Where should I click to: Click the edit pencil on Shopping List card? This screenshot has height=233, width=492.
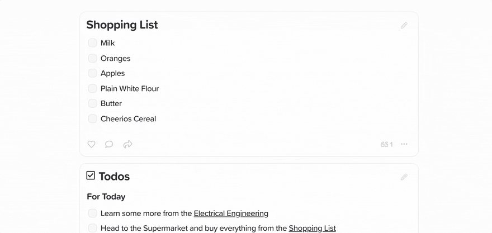404,25
